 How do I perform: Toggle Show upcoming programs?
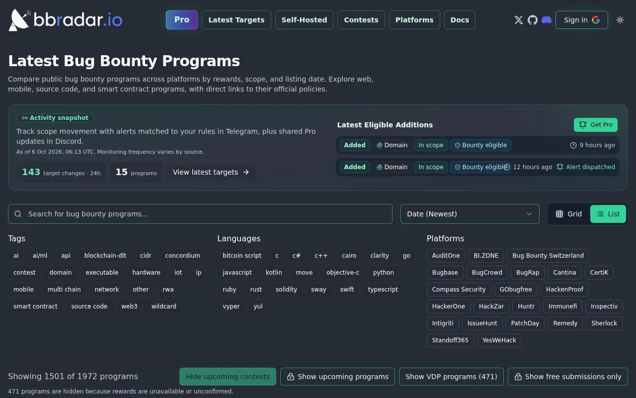click(x=337, y=377)
